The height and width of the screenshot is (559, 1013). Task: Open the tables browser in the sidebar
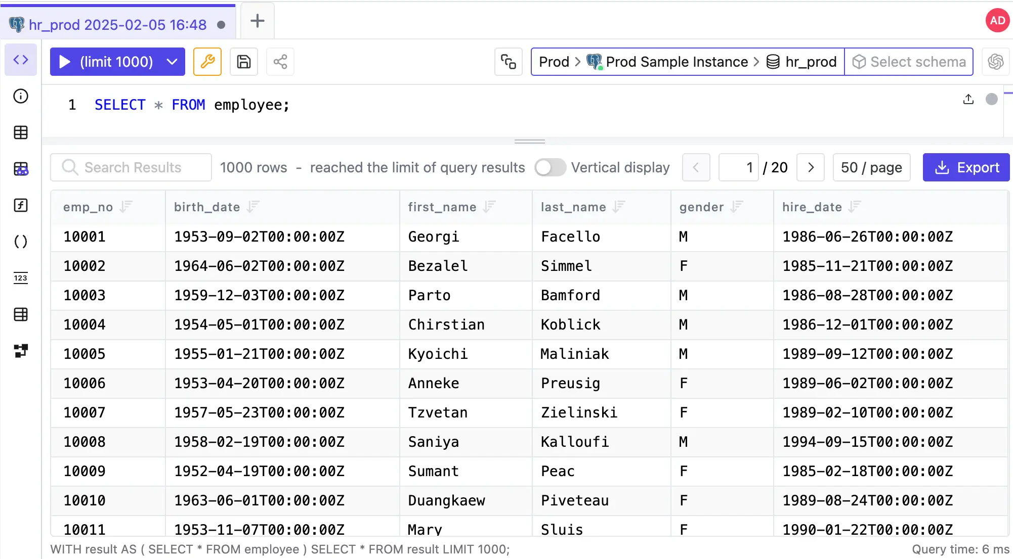click(20, 132)
